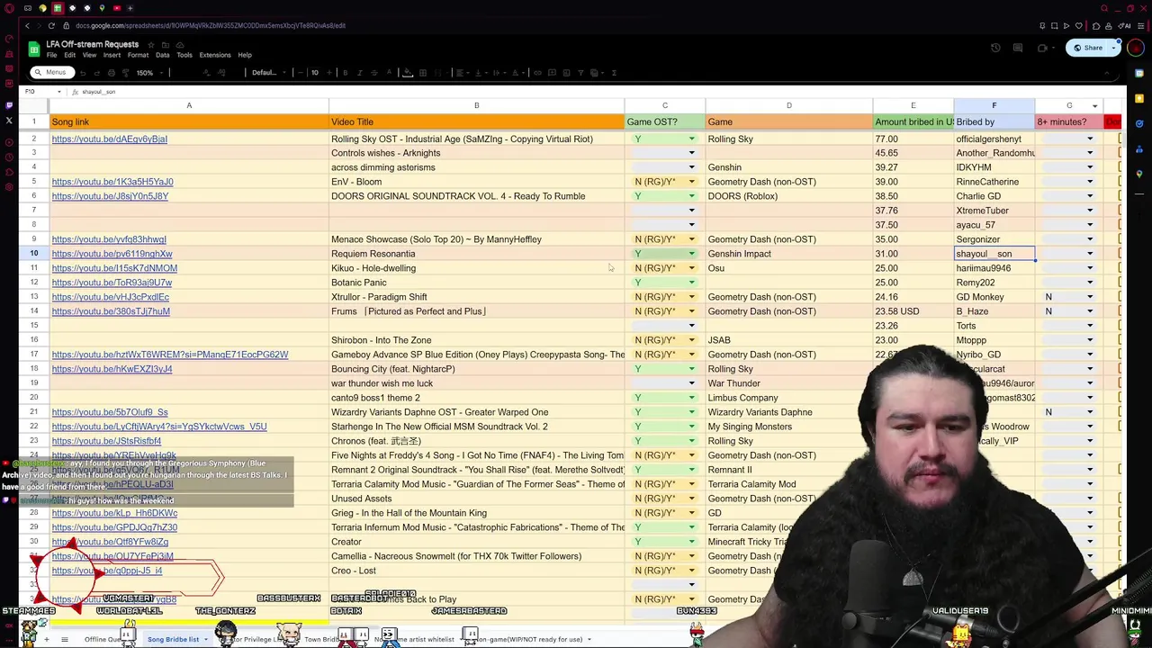Open the column G filter arrow
The width and height of the screenshot is (1152, 648).
pos(1094,106)
